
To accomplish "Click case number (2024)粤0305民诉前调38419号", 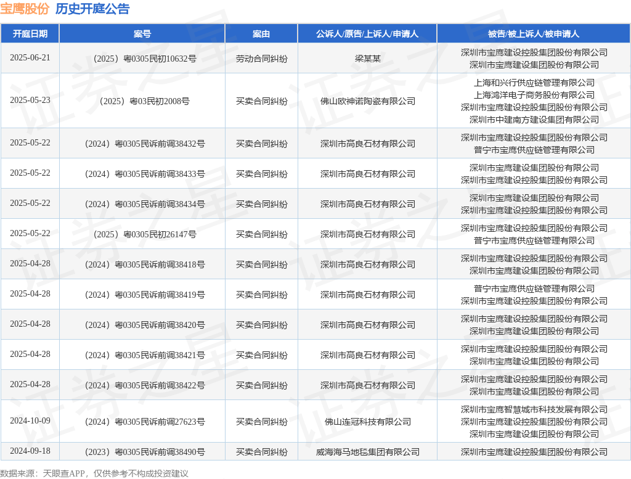I will point(145,295).
